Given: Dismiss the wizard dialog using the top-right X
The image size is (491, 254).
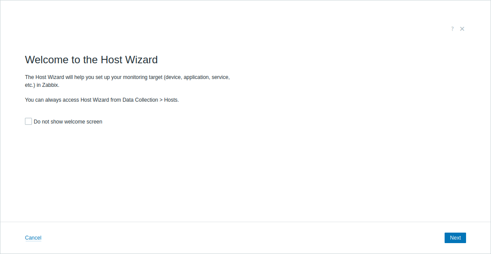Looking at the screenshot, I should tap(462, 29).
